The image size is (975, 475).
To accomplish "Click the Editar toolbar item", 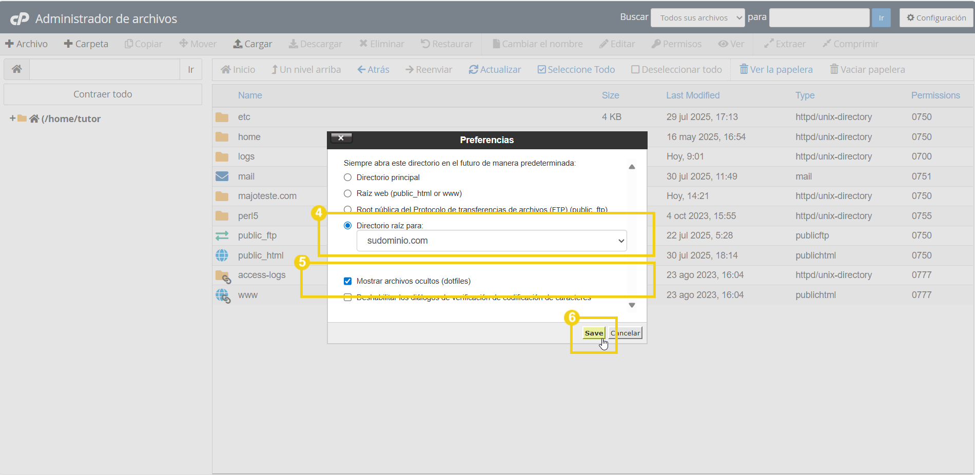I will tap(617, 44).
